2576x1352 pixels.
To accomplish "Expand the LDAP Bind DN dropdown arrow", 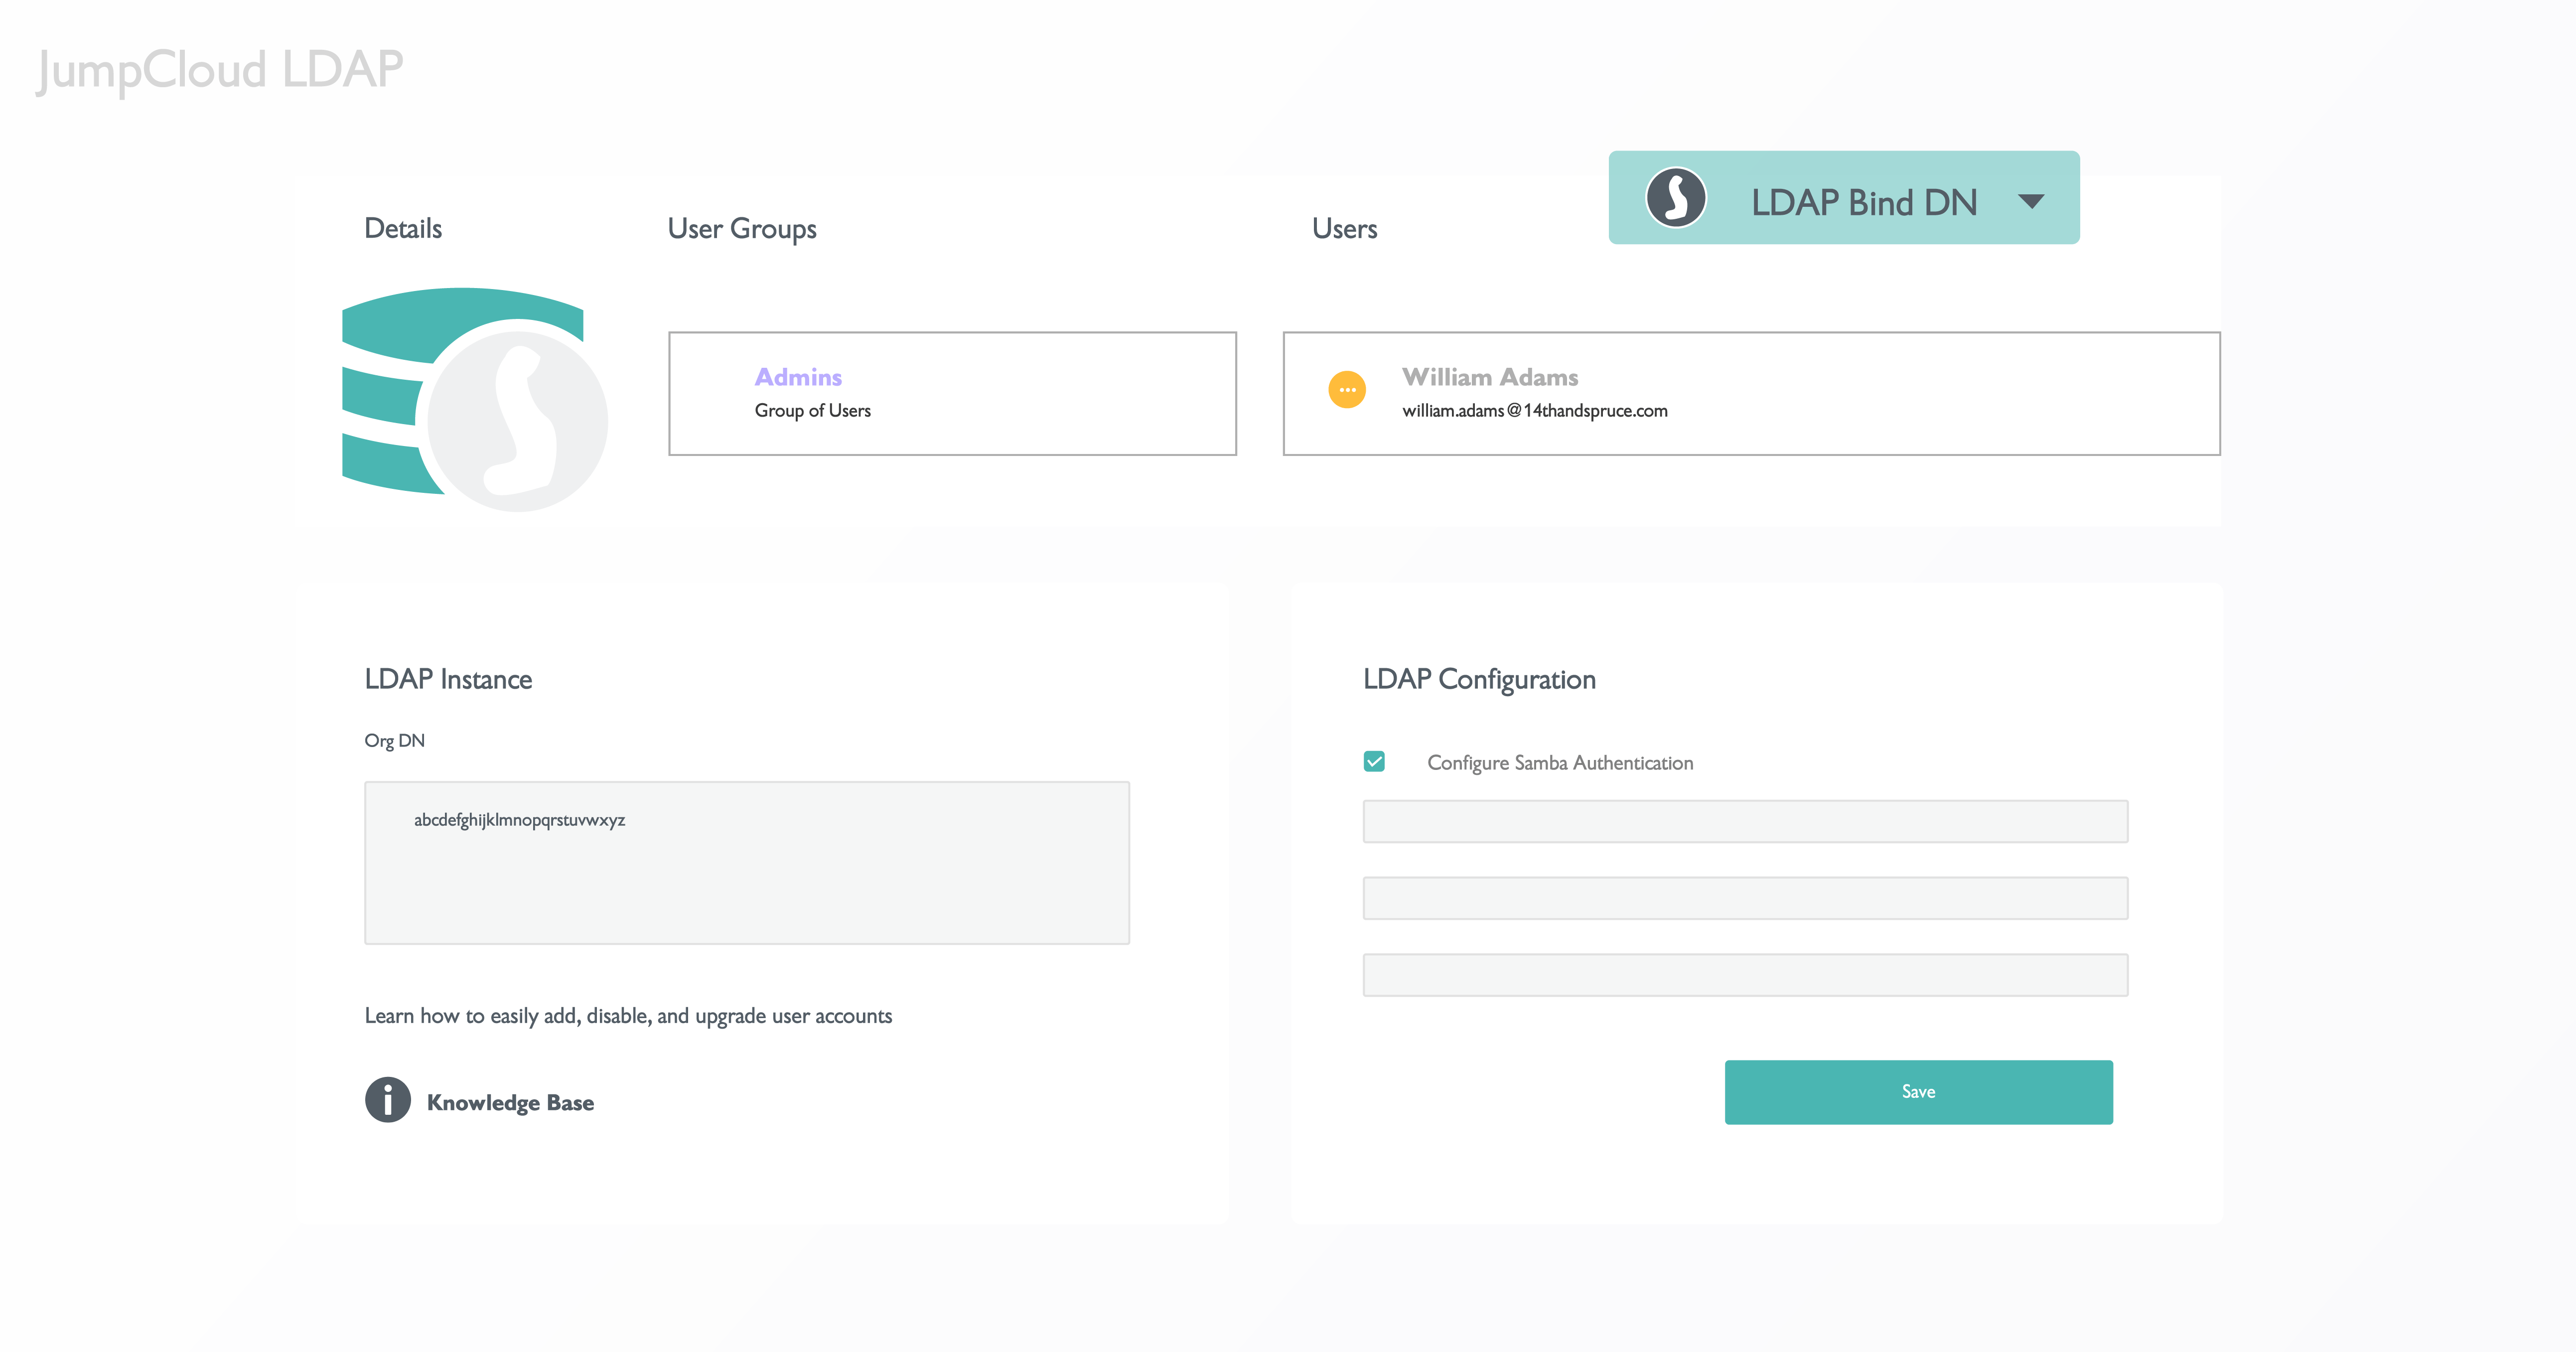I will click(2031, 201).
